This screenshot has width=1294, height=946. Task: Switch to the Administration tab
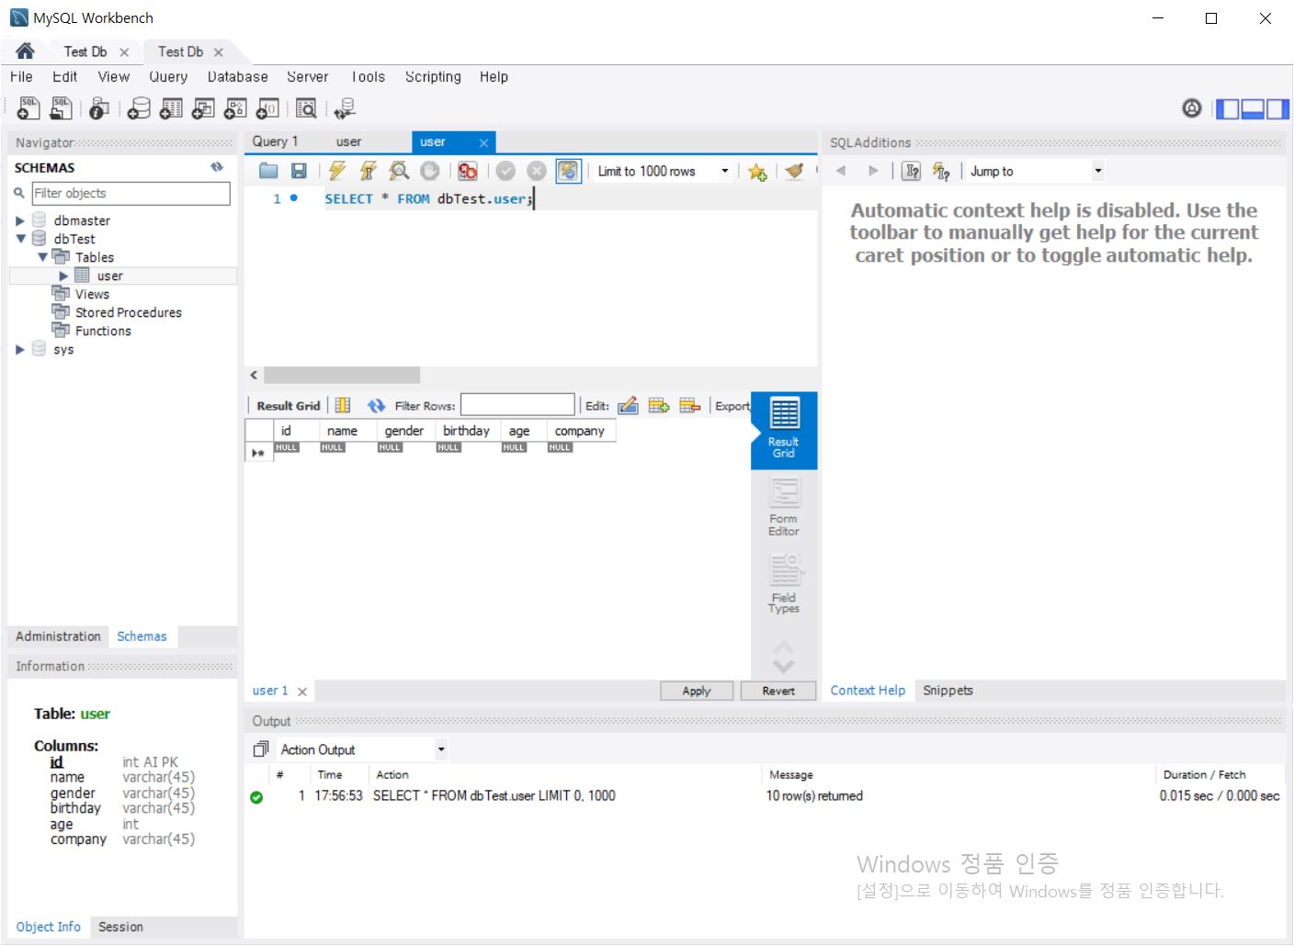point(58,636)
